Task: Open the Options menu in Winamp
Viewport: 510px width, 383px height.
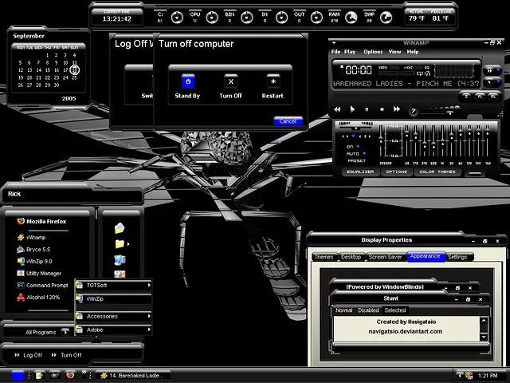Action: click(373, 52)
